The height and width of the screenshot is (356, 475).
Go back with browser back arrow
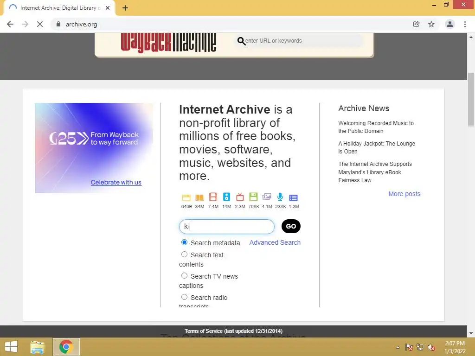coord(10,24)
